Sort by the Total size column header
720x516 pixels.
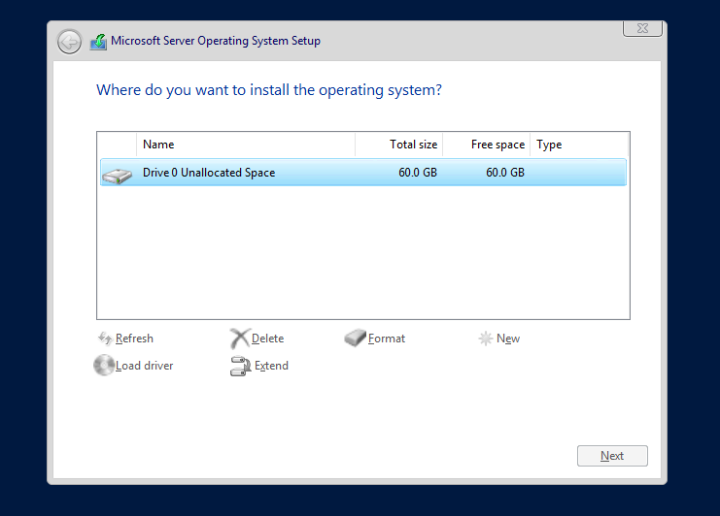click(x=399, y=145)
